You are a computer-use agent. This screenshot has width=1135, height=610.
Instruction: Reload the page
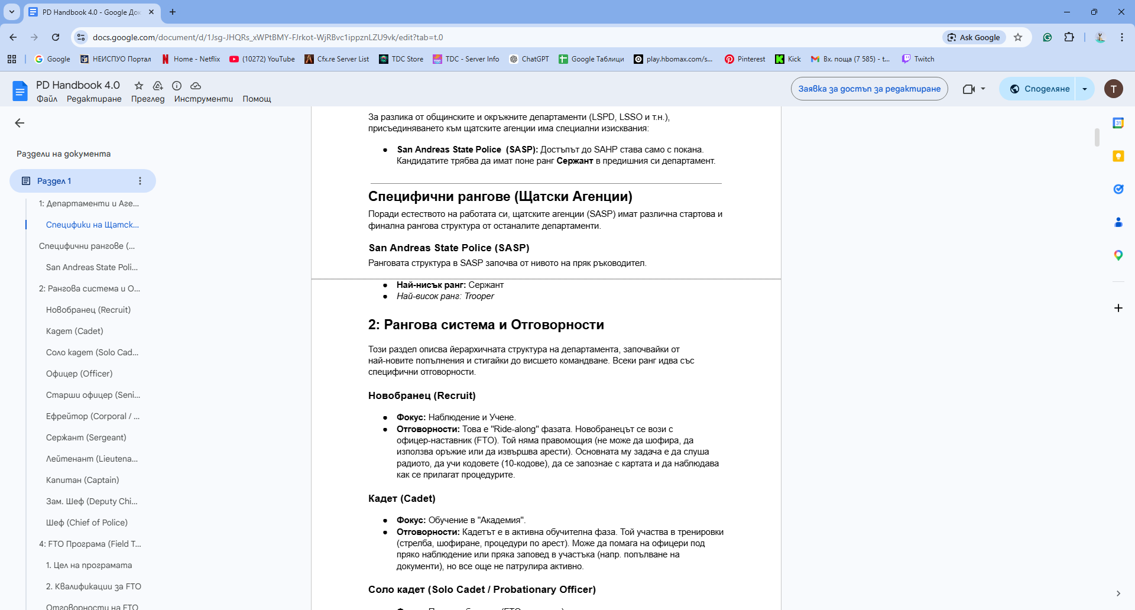[x=56, y=37]
